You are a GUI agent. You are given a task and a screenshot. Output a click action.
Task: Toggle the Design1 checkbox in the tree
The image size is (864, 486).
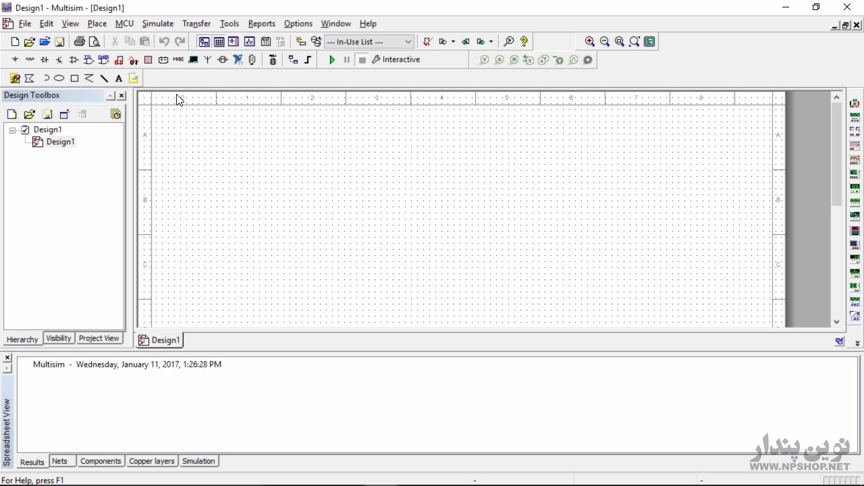coord(26,130)
